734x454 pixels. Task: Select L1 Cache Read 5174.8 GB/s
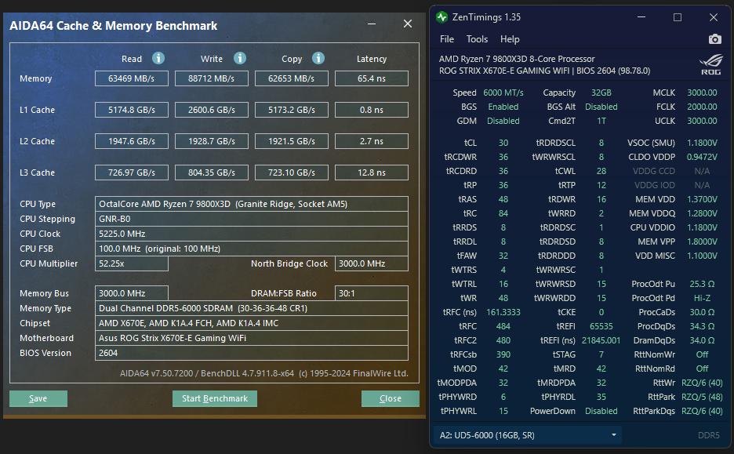point(132,110)
